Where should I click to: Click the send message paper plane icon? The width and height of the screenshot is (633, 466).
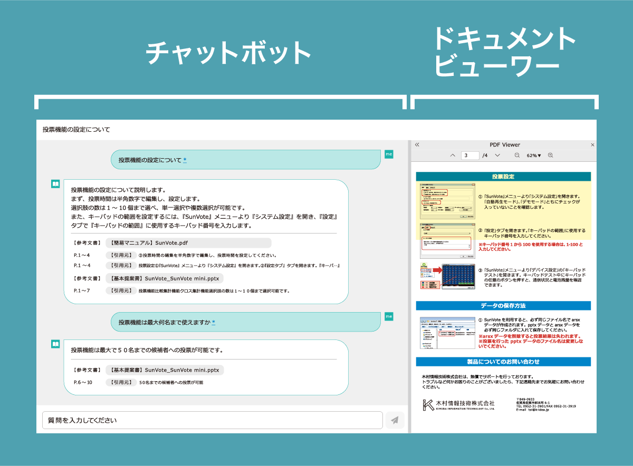[395, 420]
